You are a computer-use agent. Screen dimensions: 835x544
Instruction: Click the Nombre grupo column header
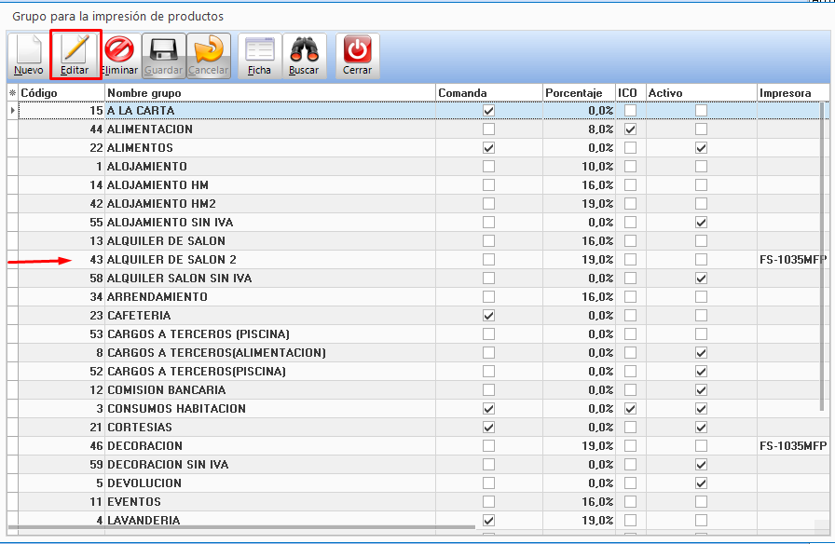pos(270,93)
